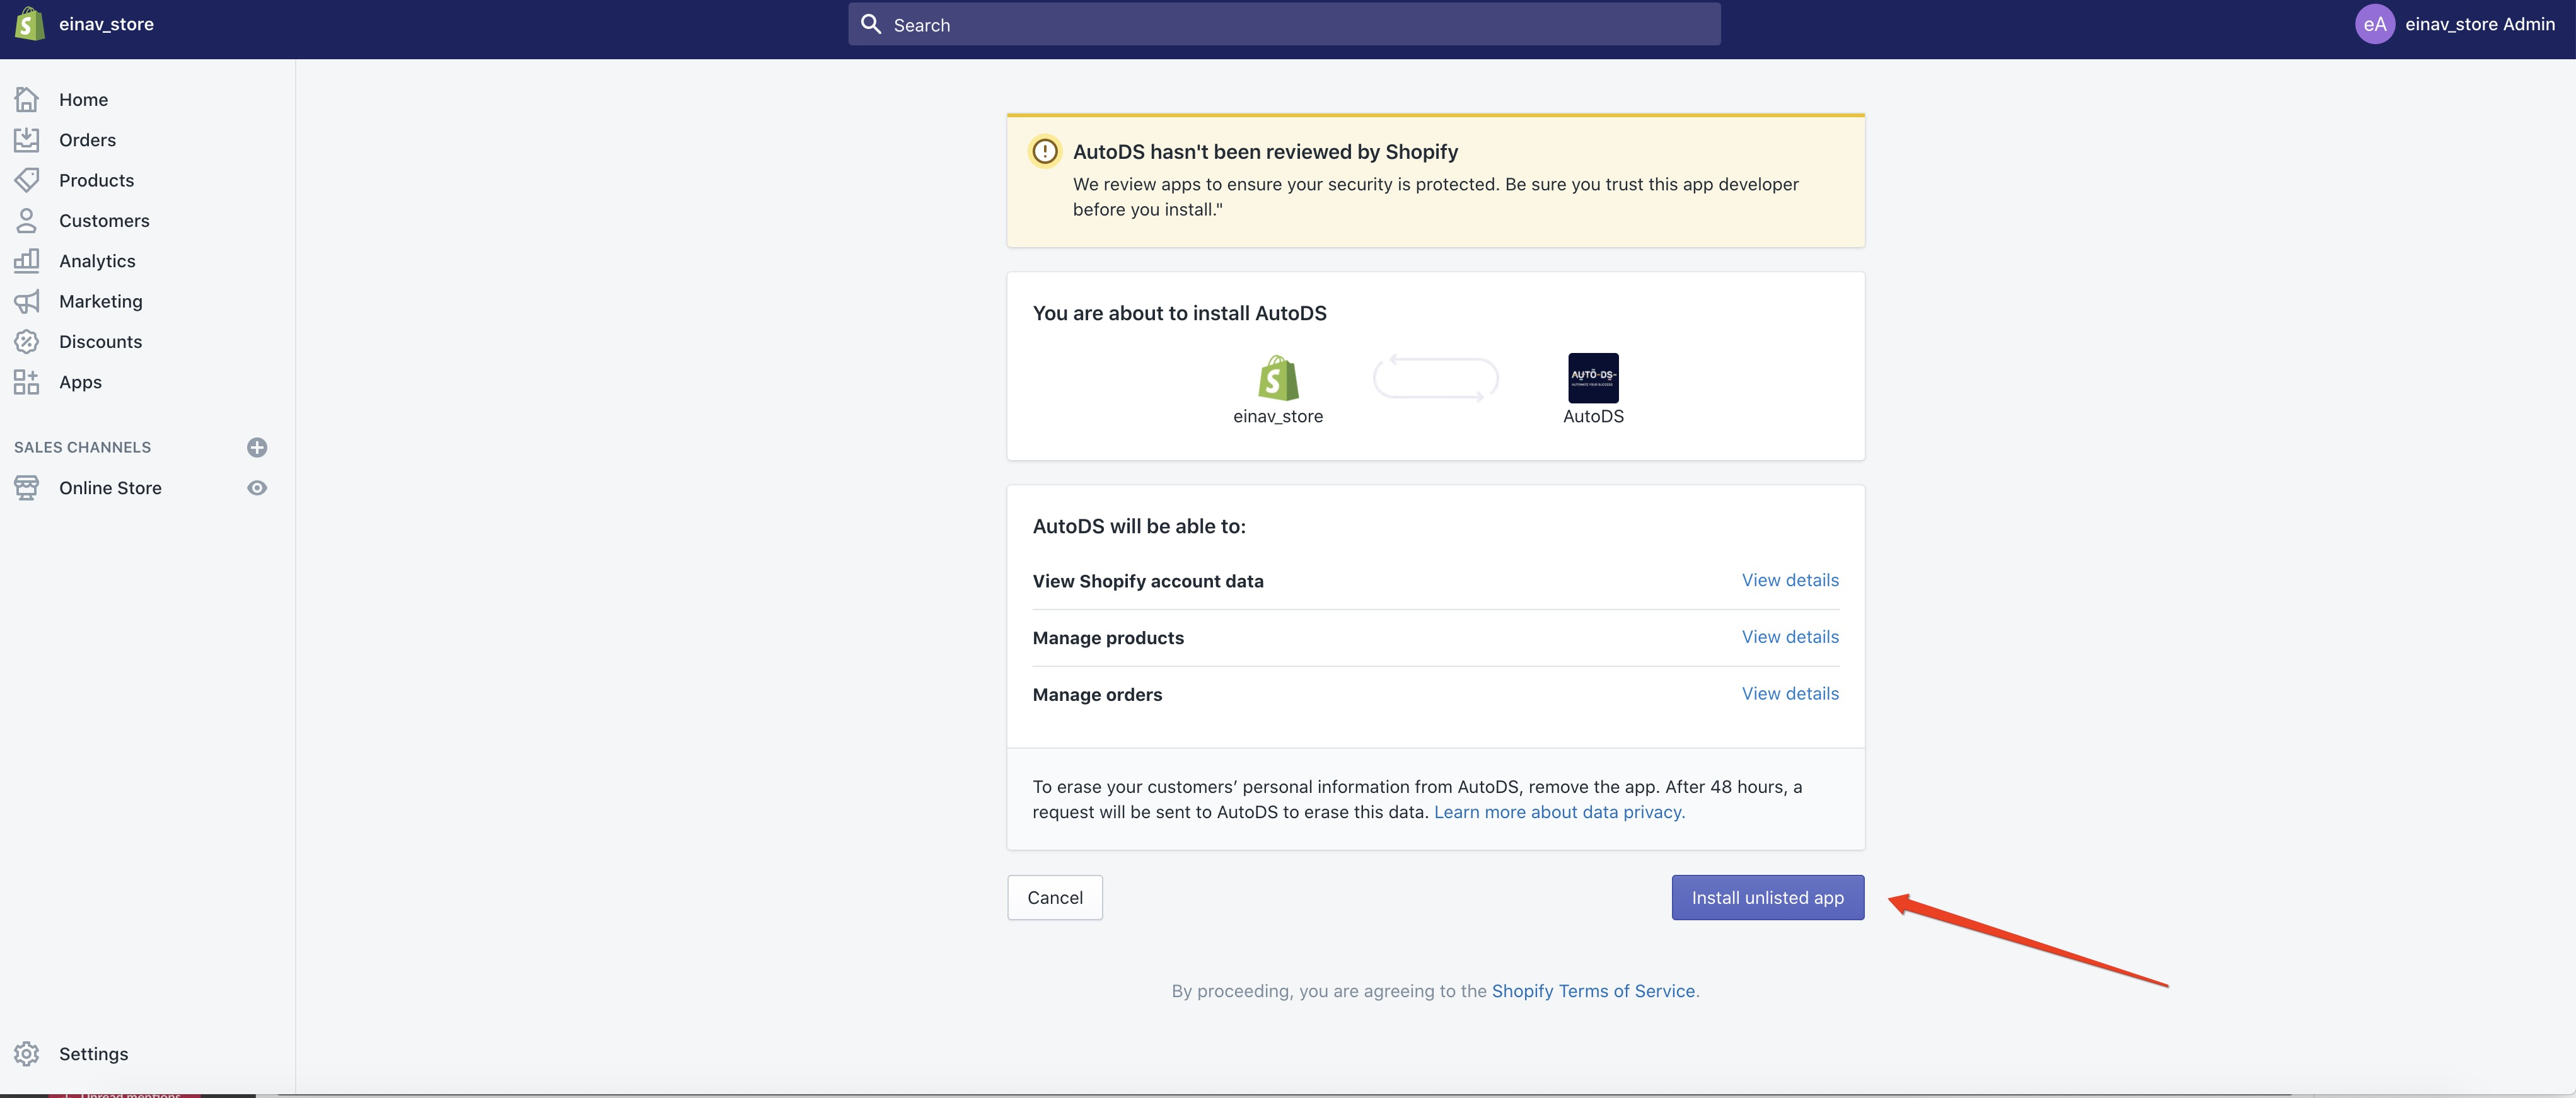The image size is (2576, 1098).
Task: Click the AutoDS label under app logo
Action: tap(1593, 416)
